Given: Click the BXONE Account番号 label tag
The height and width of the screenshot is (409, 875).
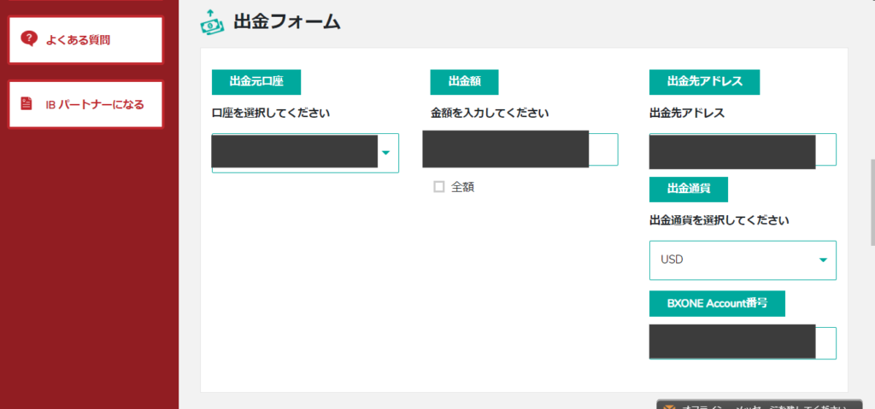Looking at the screenshot, I should (717, 303).
